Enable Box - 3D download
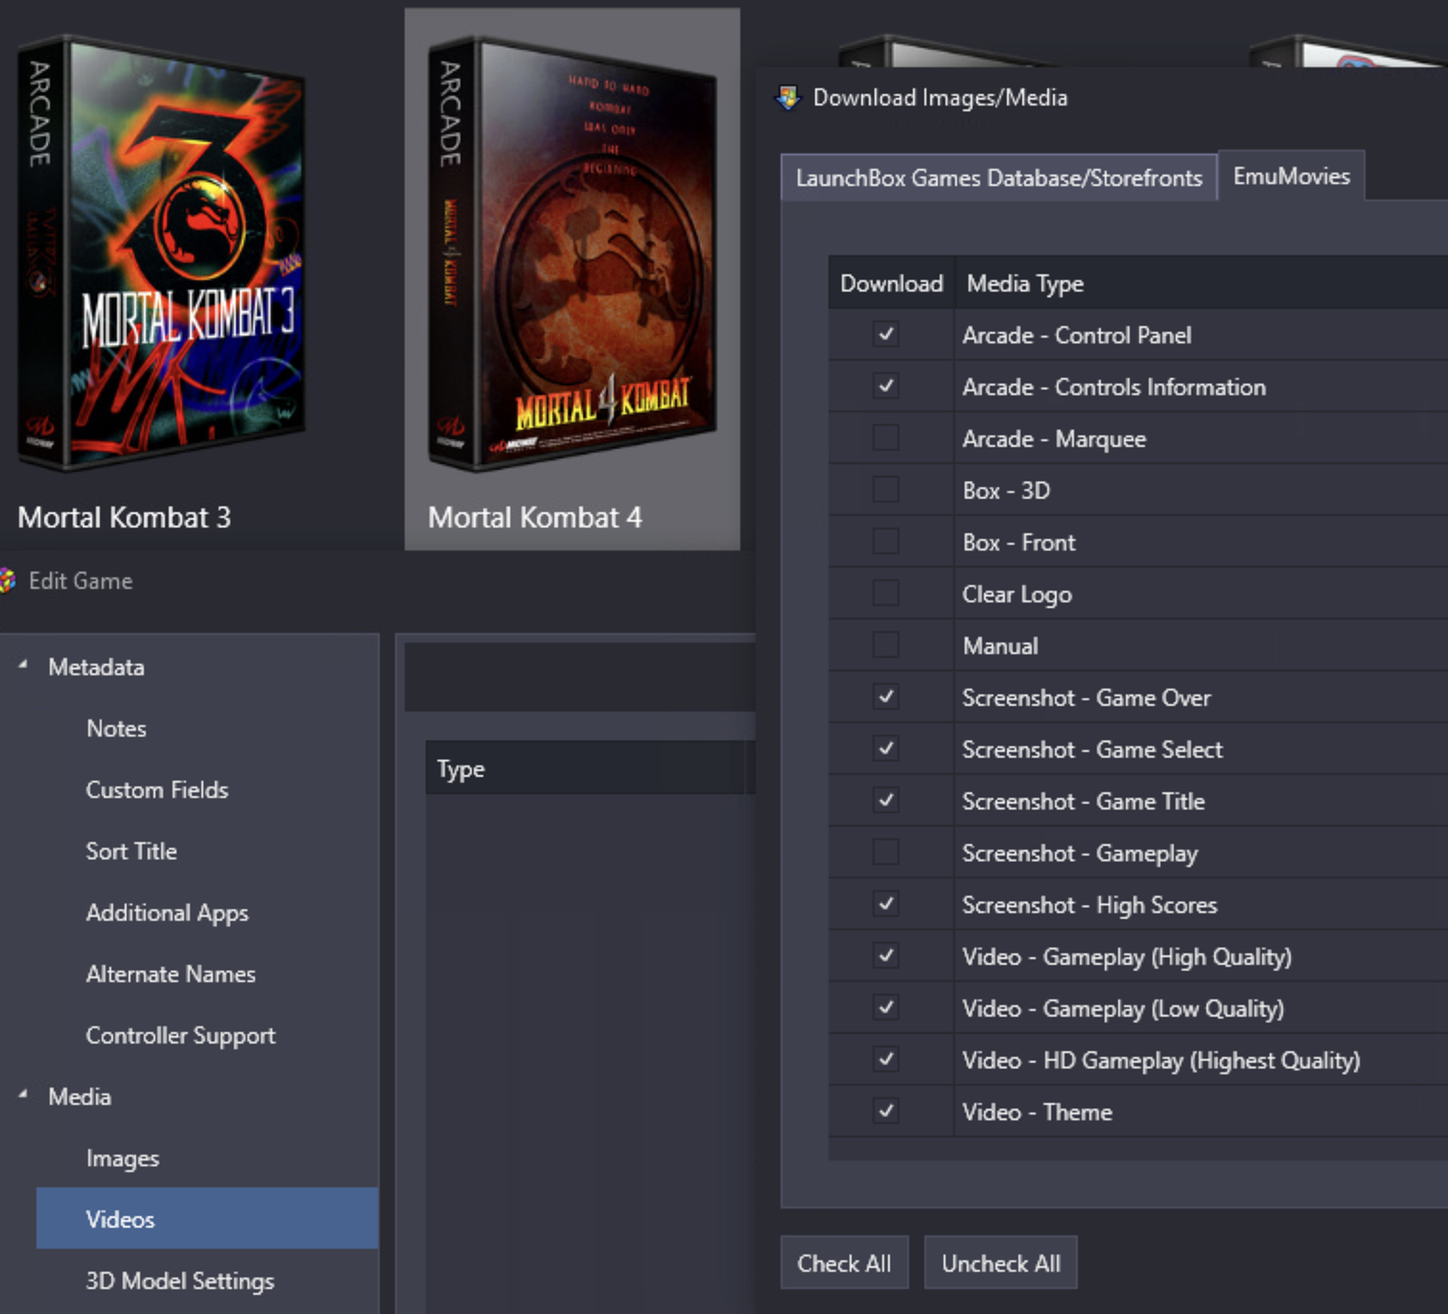Screen dimensions: 1448x1314 coord(886,490)
